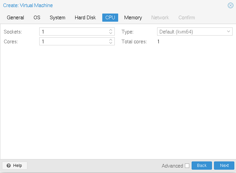Increase Cores with the up arrow

tap(111, 40)
